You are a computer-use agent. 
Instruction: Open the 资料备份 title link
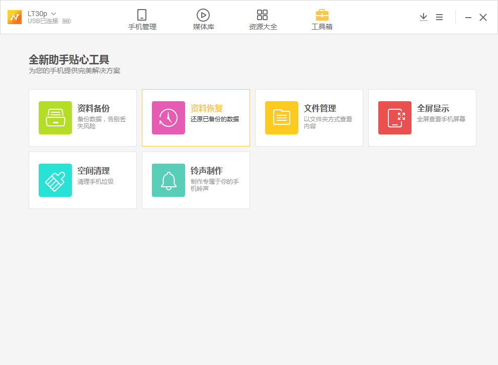94,108
